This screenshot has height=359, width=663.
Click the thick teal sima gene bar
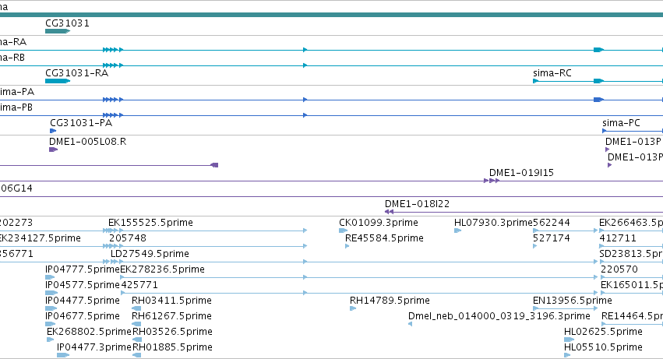click(x=332, y=15)
